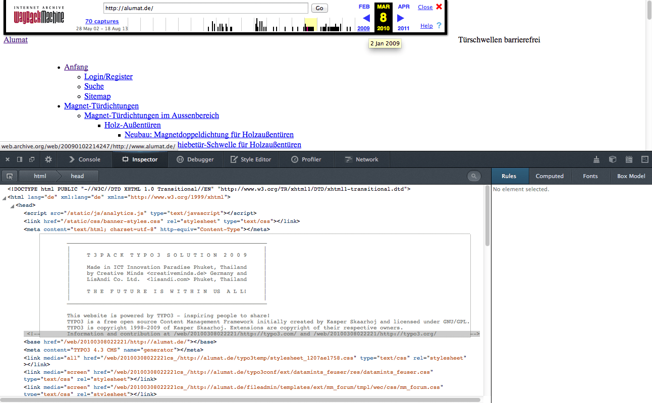The width and height of the screenshot is (652, 403).
Task: Select the DOCTYPE declaration line
Action: tap(209, 189)
